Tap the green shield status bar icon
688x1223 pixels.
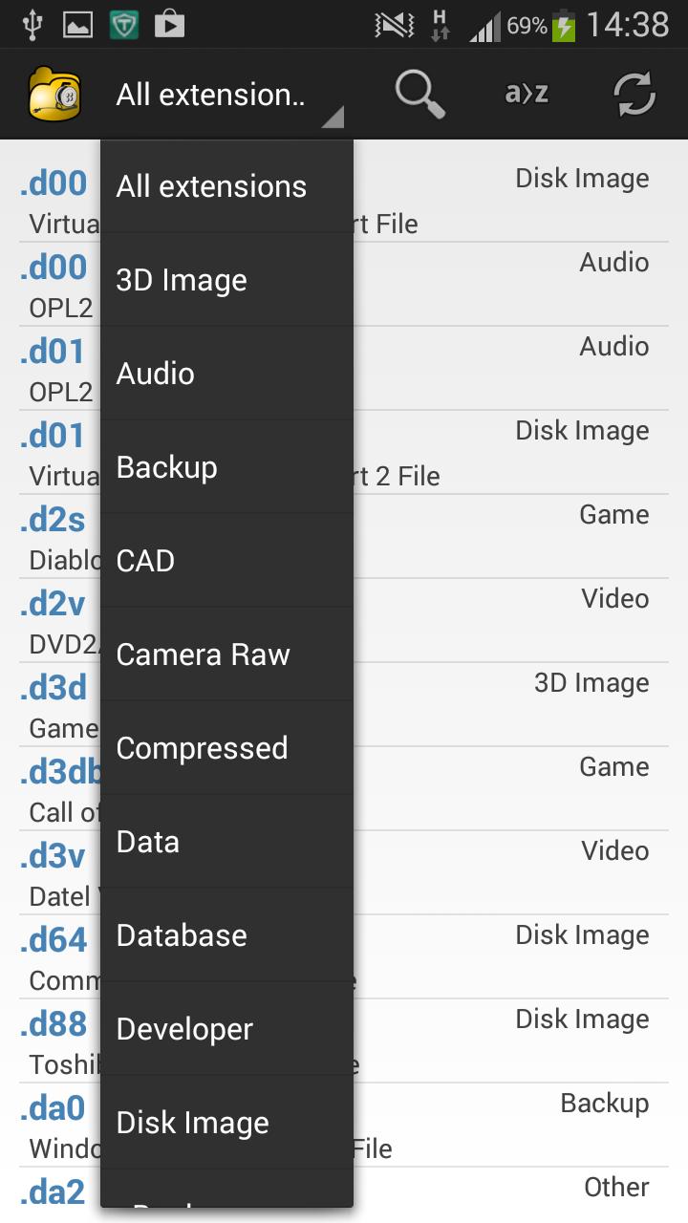(x=124, y=25)
